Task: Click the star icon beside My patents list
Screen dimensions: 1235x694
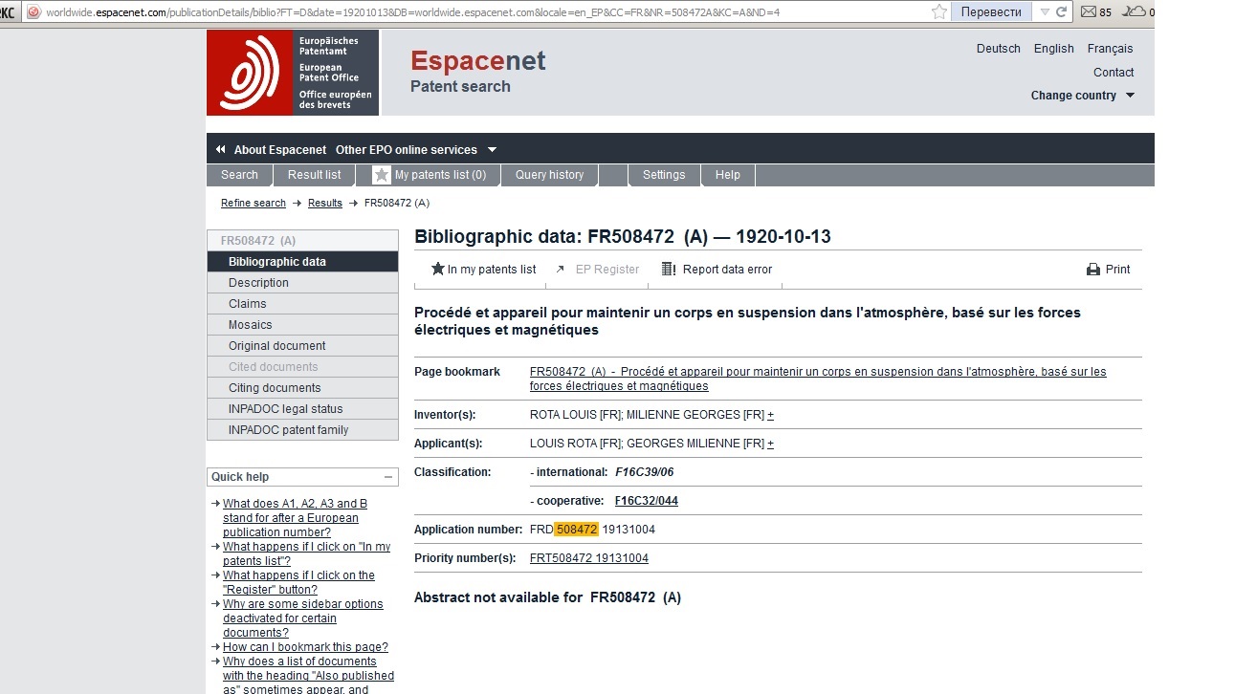Action: (382, 175)
